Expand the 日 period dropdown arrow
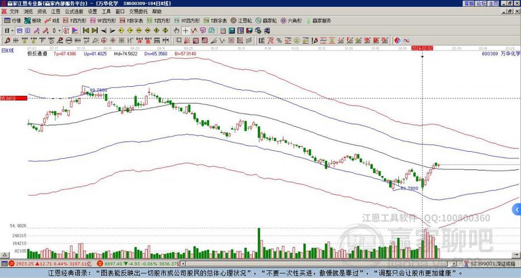The image size is (521, 278). (13, 30)
